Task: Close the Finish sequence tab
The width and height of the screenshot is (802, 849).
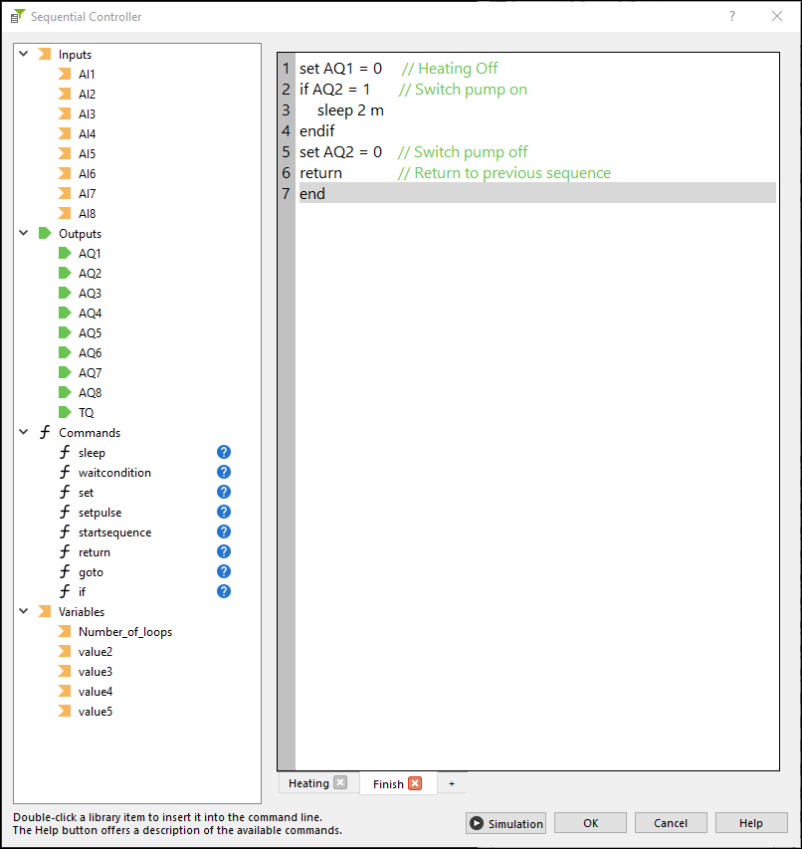Action: pos(415,783)
